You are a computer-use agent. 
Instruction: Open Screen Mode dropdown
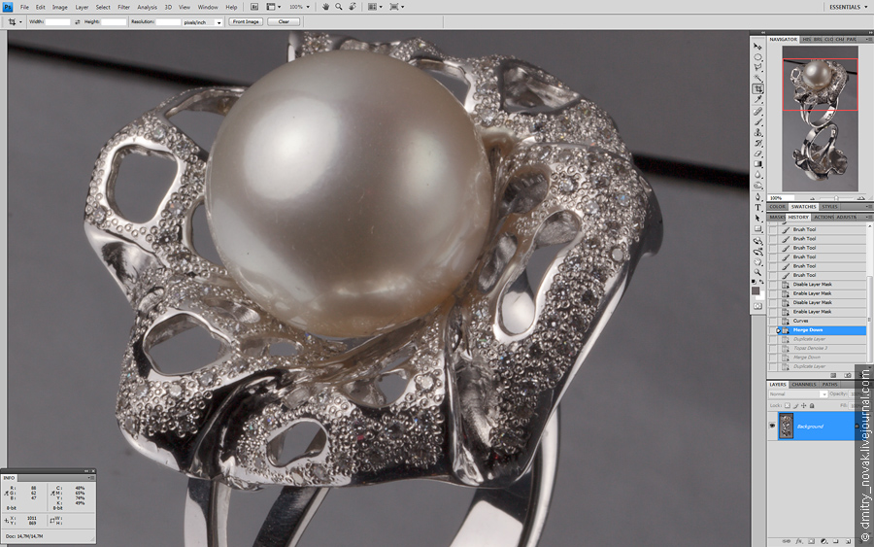point(397,7)
